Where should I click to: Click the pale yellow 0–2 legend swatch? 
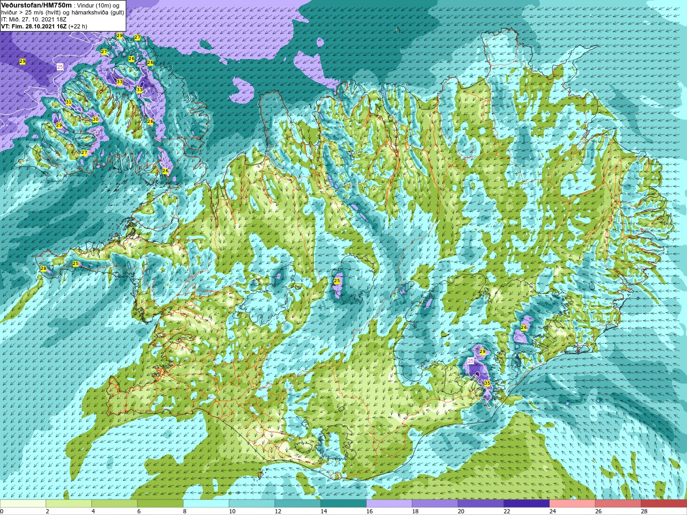click(23, 504)
